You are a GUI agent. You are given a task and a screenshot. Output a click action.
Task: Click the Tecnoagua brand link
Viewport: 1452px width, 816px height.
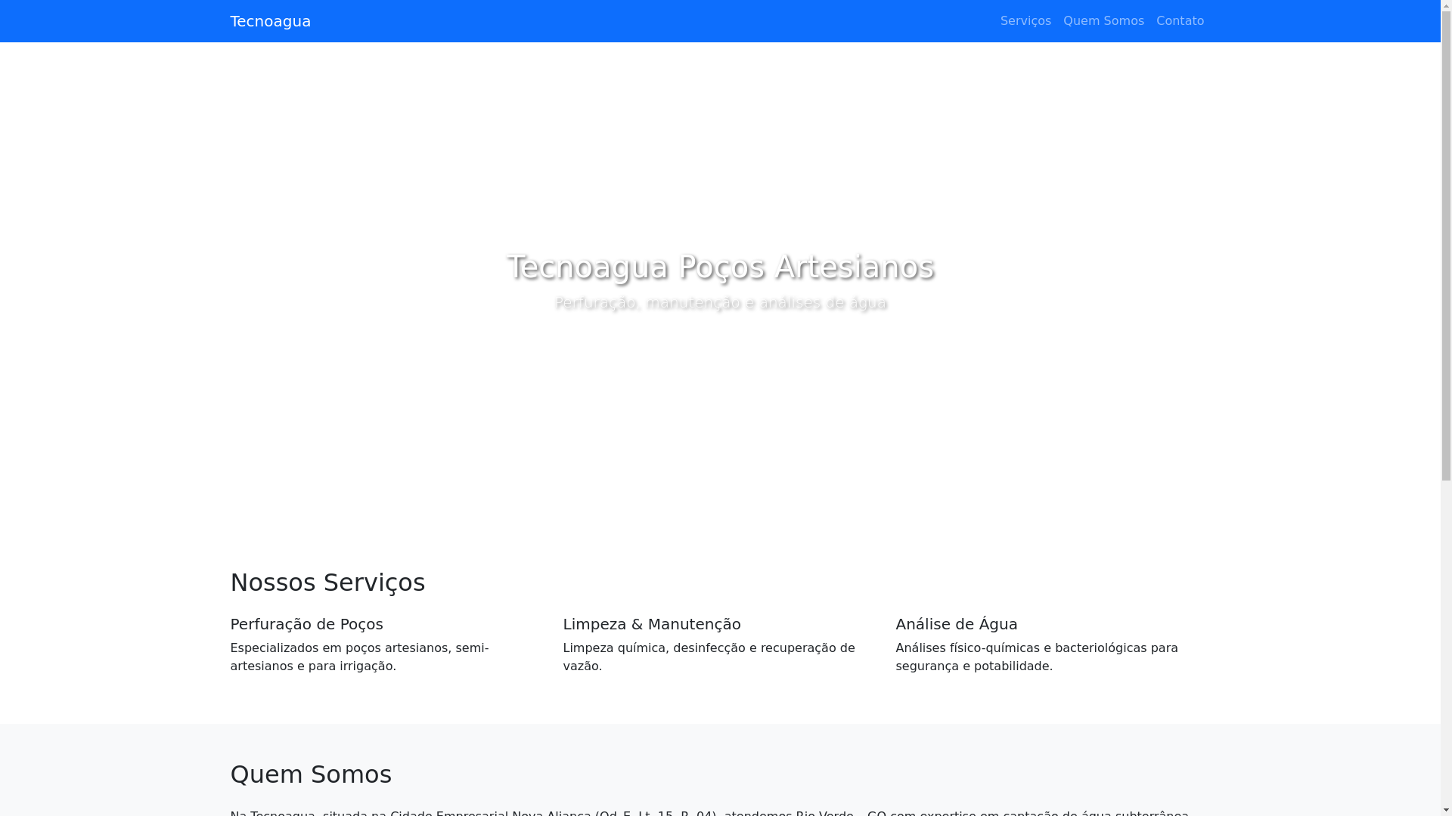(x=270, y=21)
